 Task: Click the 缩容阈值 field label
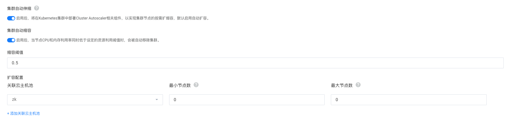15,53
